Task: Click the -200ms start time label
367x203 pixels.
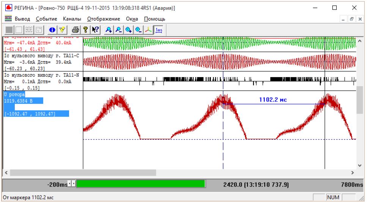Action: tap(57, 184)
